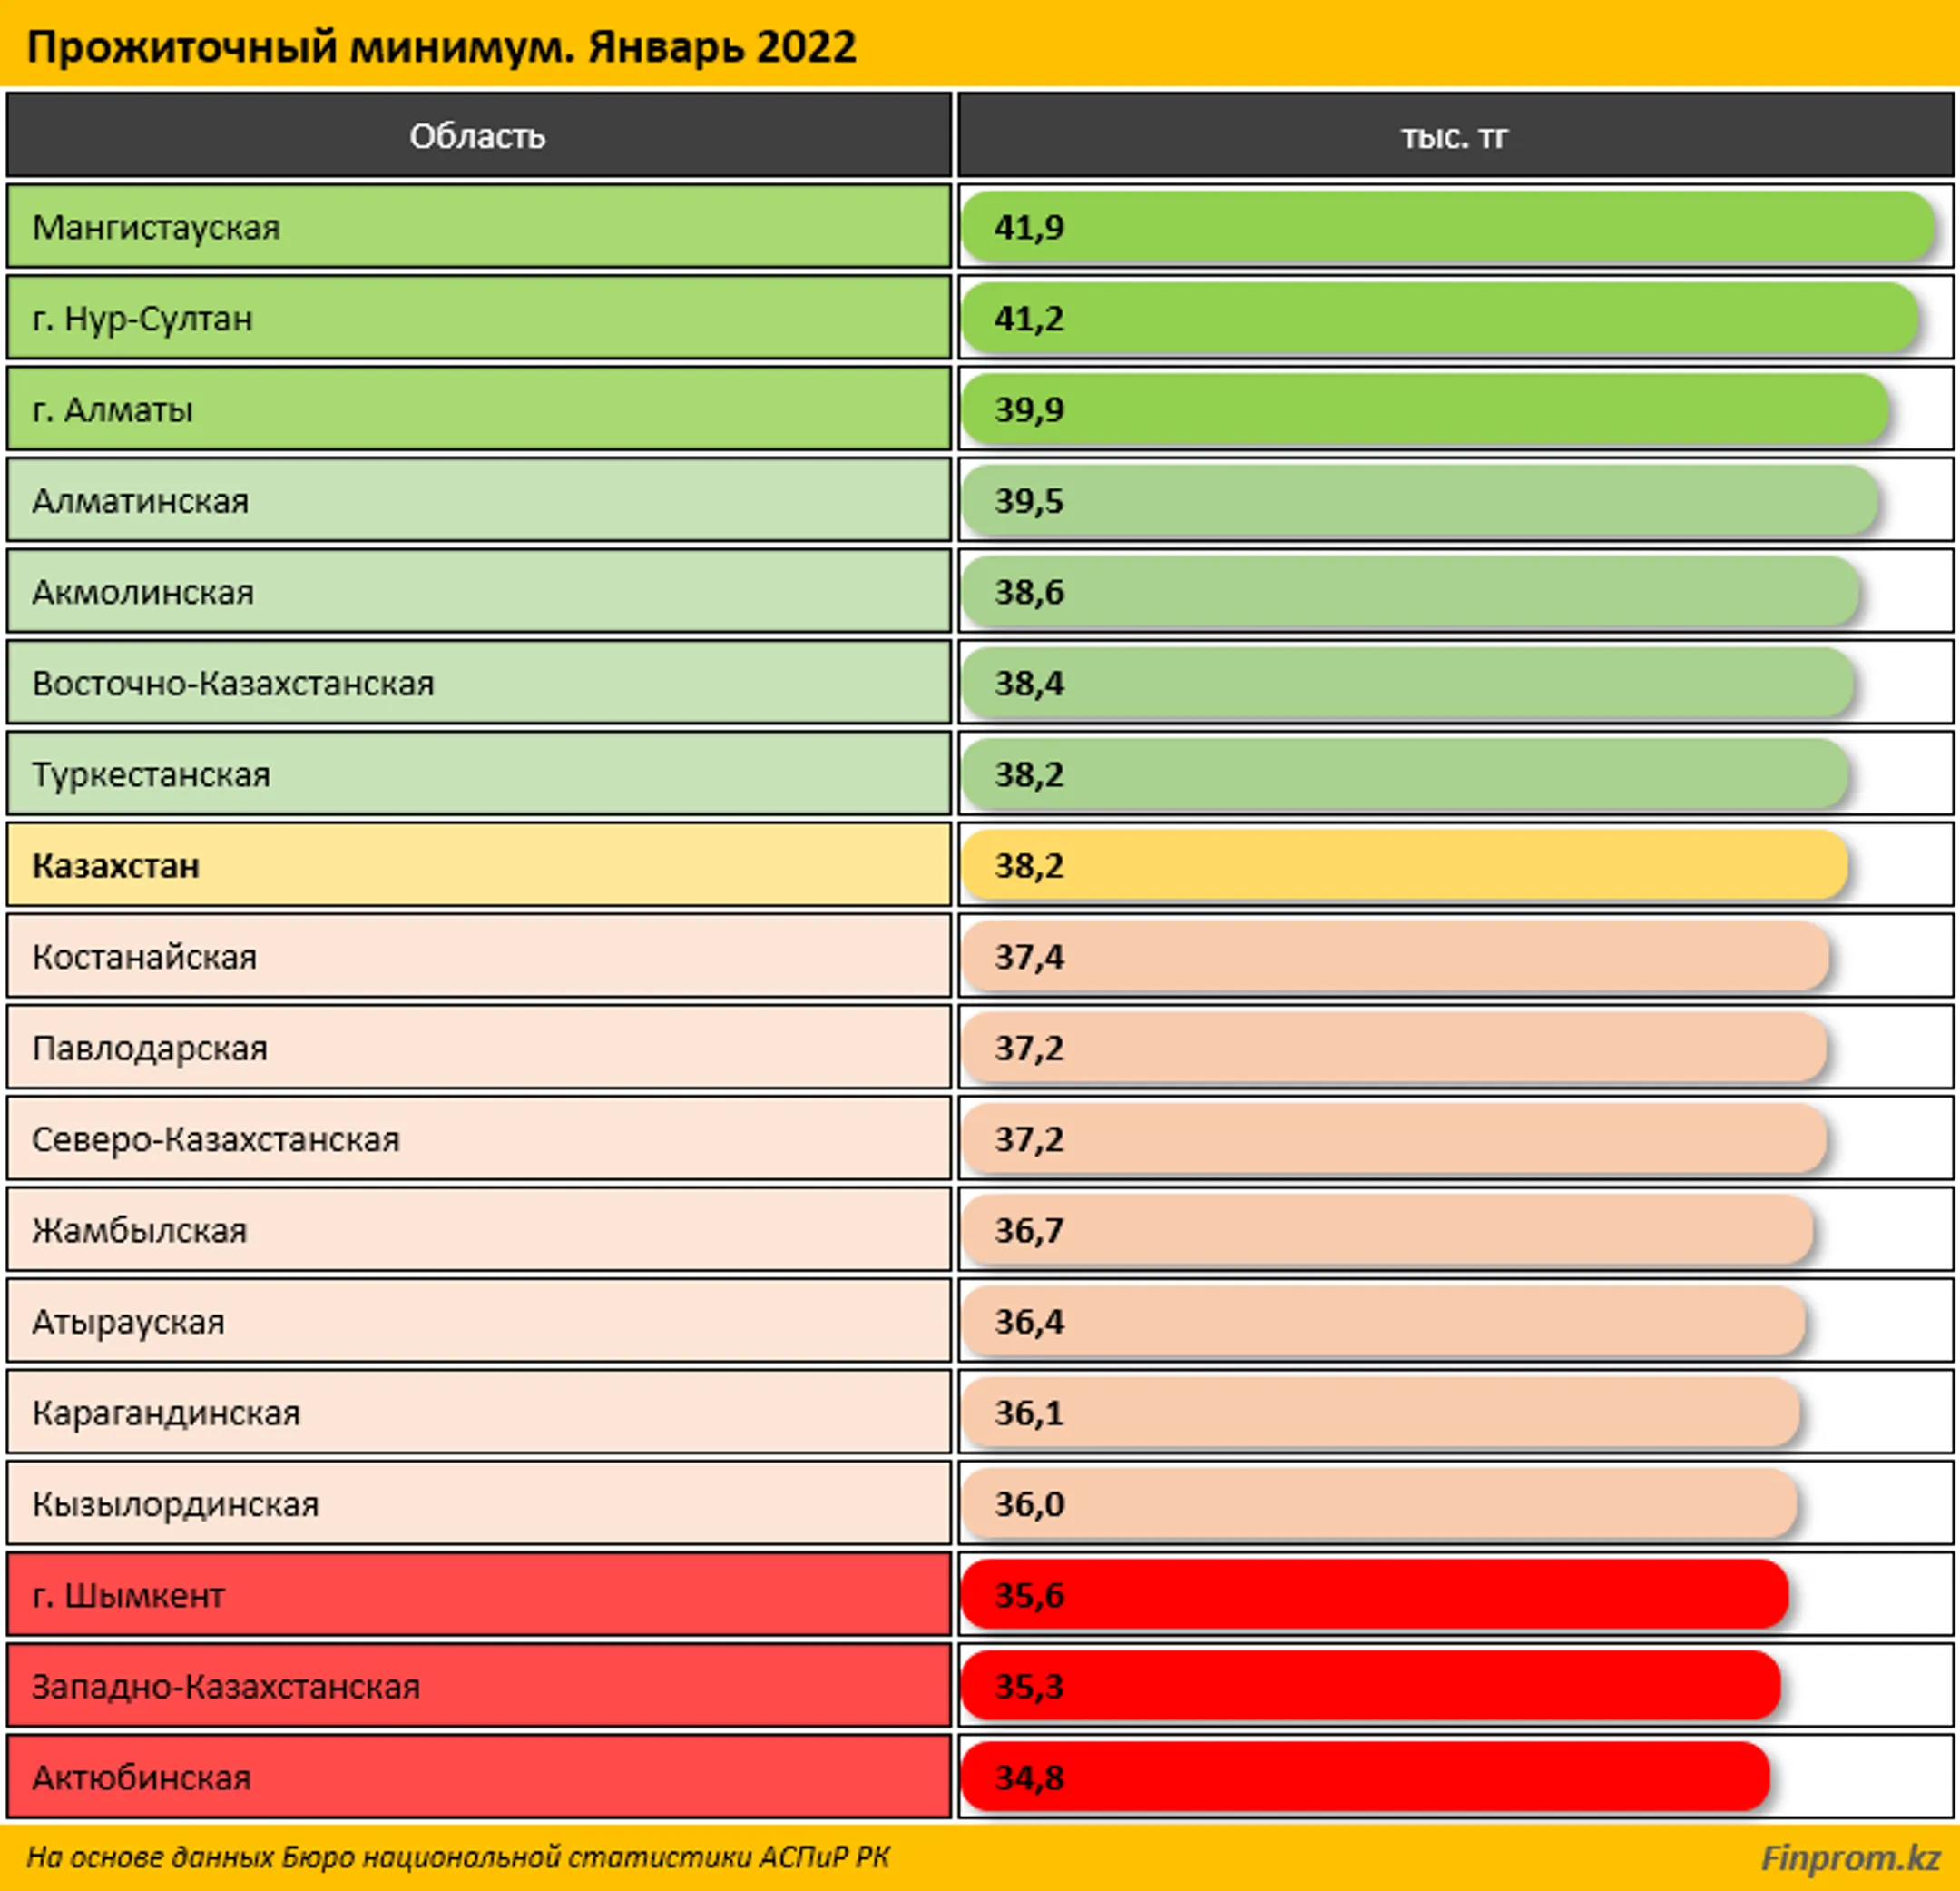Open the Finprom.kz source link
This screenshot has width=1960, height=1891.
pyautogui.click(x=1849, y=1858)
